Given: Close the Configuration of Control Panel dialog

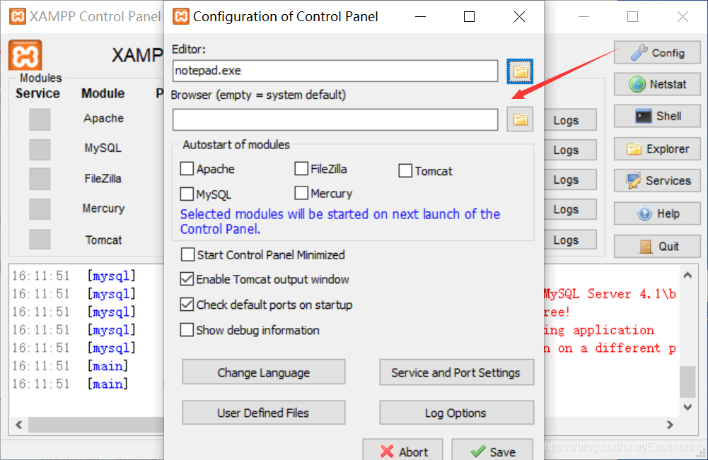Looking at the screenshot, I should click(x=519, y=17).
